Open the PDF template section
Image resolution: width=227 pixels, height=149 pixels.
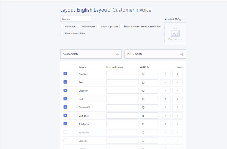point(155,54)
